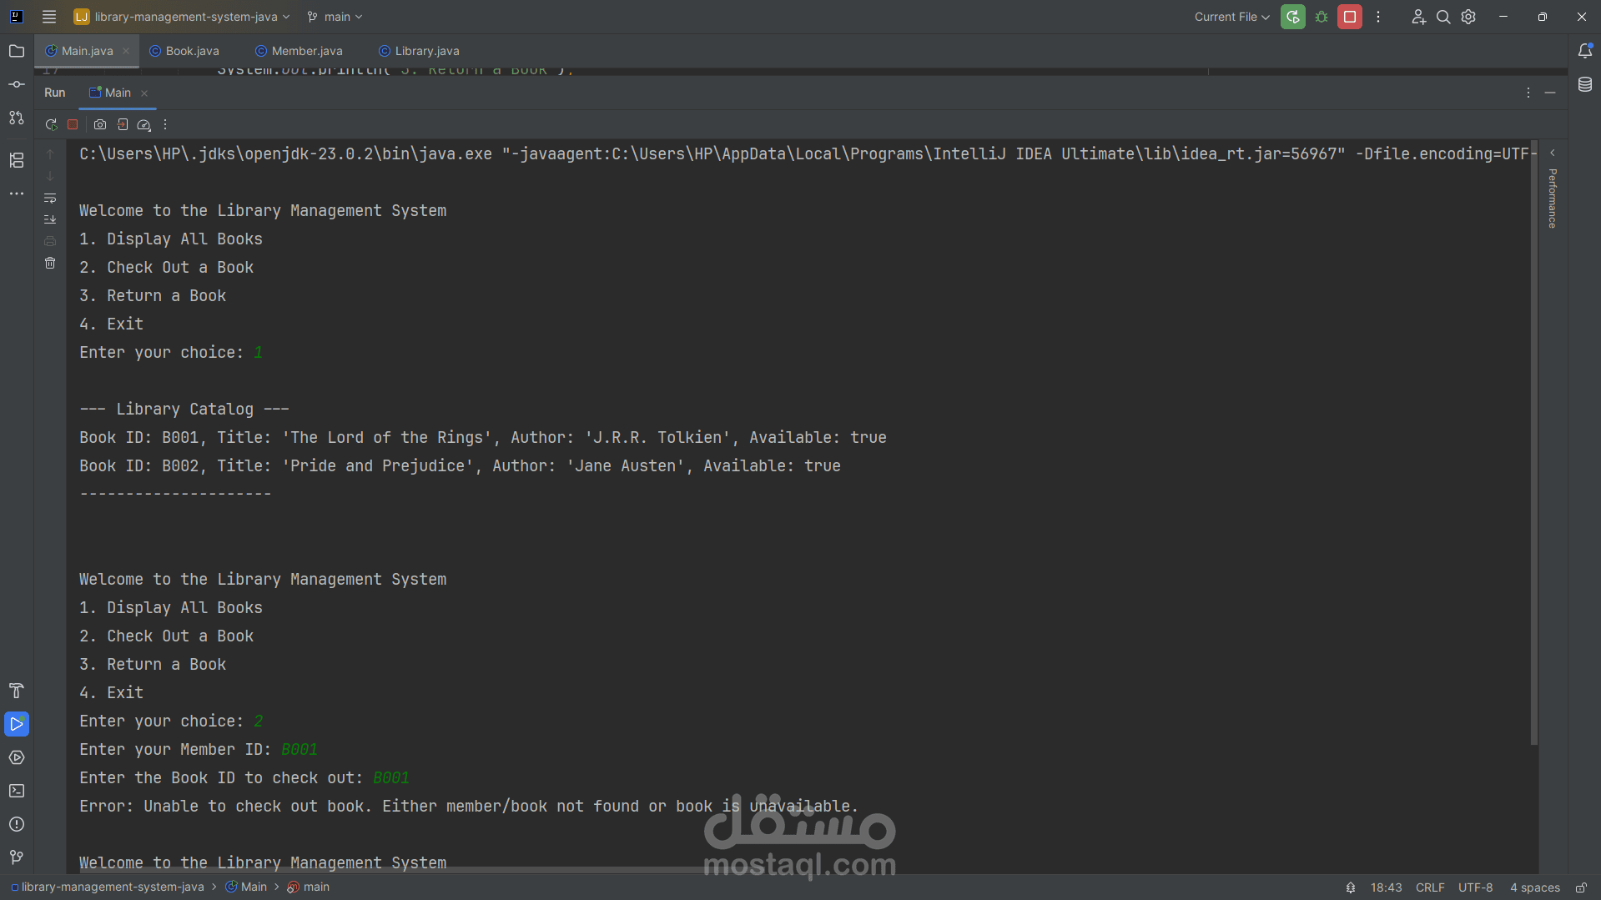Switch to the Library.java editor tab
Screen dimensions: 1601x900
coord(419,51)
